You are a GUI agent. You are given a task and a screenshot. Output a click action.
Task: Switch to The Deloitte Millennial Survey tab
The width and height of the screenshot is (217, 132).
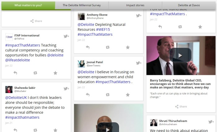click(x=82, y=5)
